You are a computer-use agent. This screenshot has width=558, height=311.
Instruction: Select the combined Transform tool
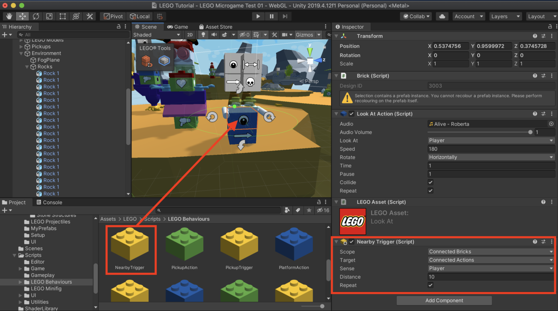point(76,16)
